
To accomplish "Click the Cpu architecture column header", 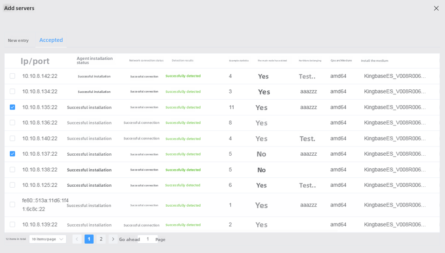I will pos(341,61).
